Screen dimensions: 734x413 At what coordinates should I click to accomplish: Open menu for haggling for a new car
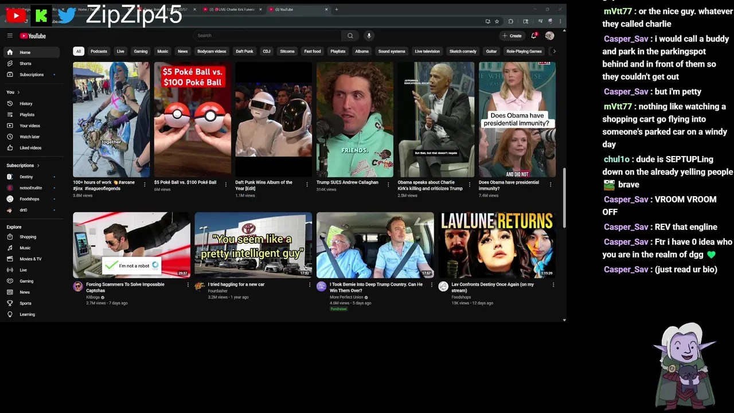pos(310,285)
